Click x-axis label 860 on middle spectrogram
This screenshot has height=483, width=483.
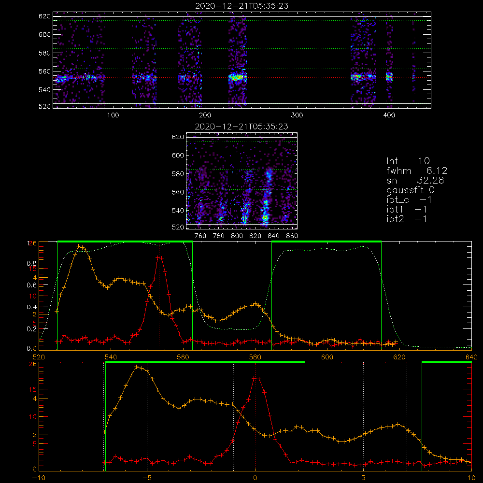click(292, 236)
